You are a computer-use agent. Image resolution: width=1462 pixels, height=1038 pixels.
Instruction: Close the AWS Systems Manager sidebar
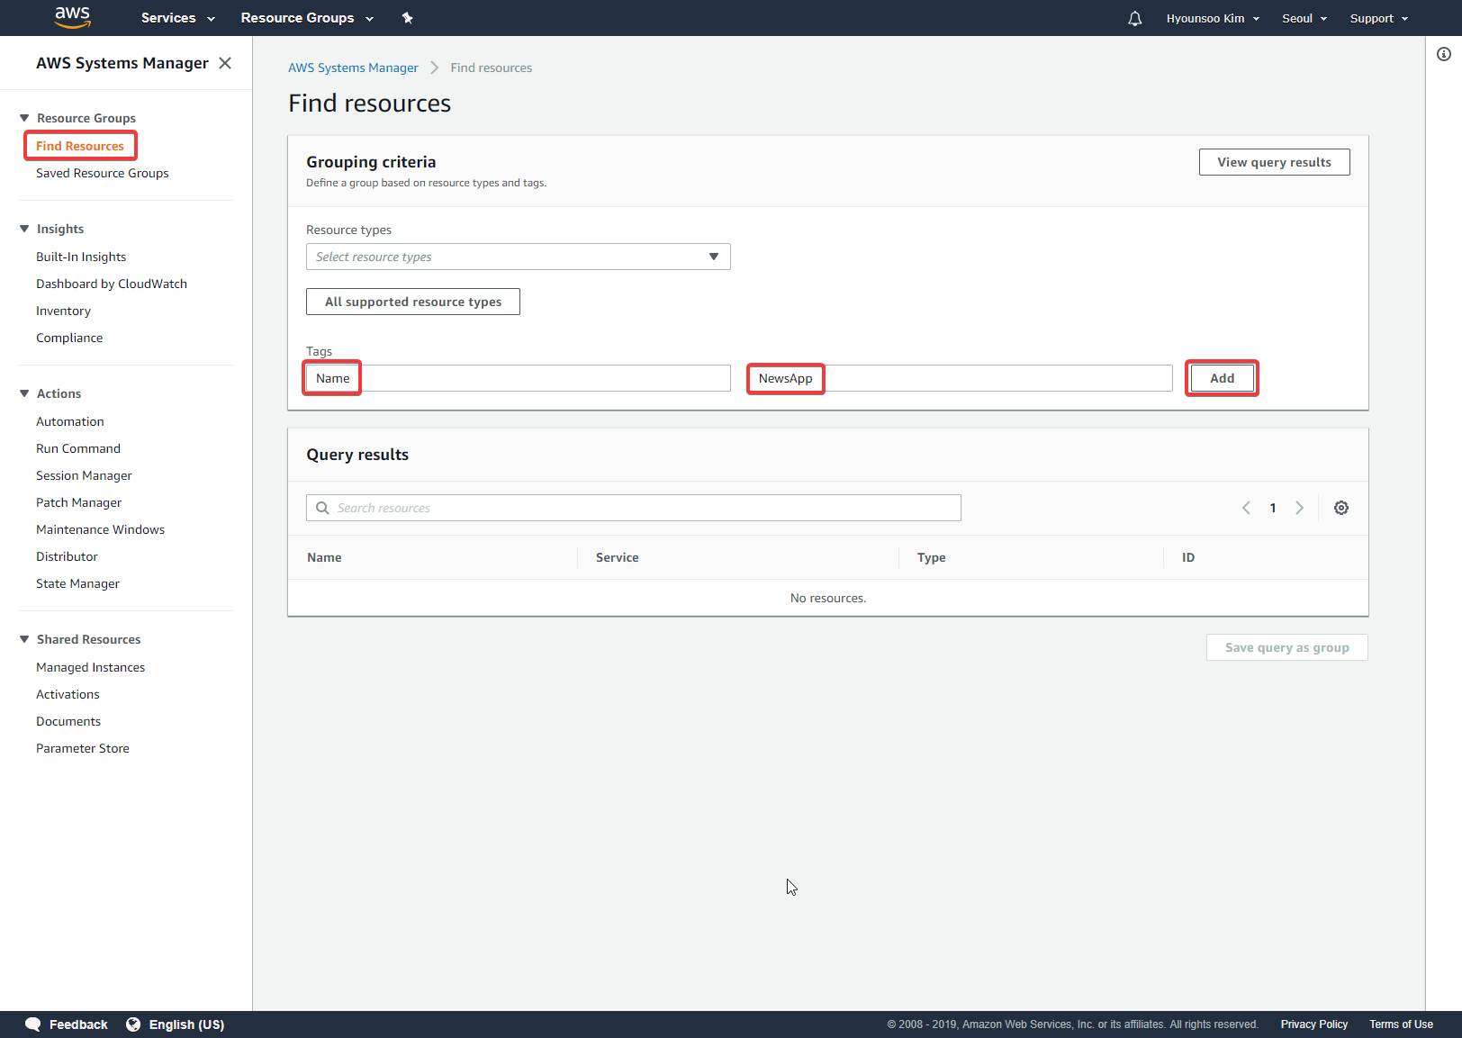225,63
